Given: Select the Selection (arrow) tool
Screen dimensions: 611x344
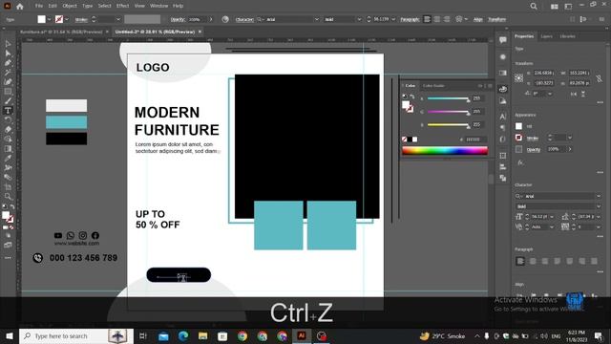Looking at the screenshot, I should [x=8, y=44].
